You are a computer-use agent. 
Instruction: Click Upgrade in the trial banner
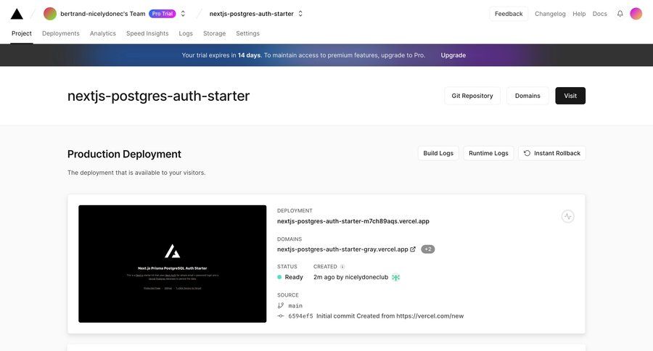point(453,55)
